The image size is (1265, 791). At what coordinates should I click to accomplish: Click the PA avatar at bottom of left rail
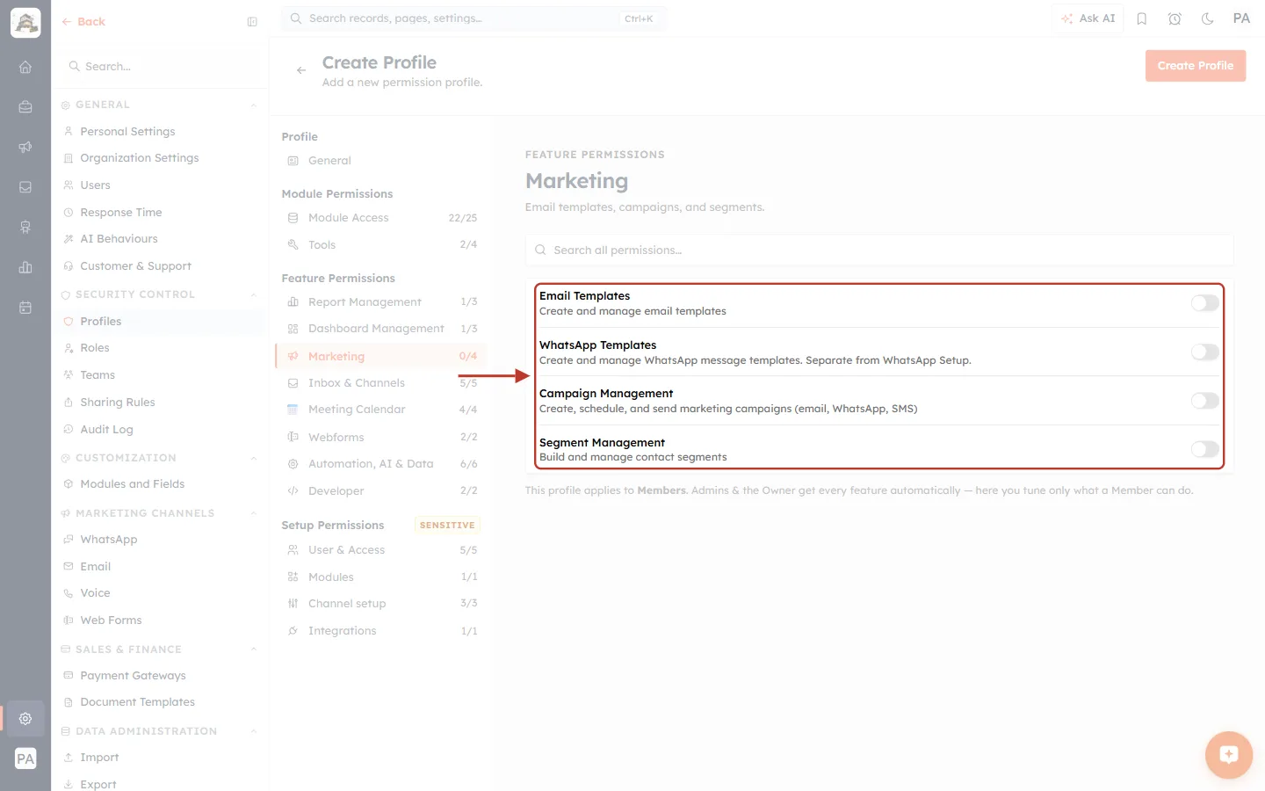pyautogui.click(x=25, y=758)
